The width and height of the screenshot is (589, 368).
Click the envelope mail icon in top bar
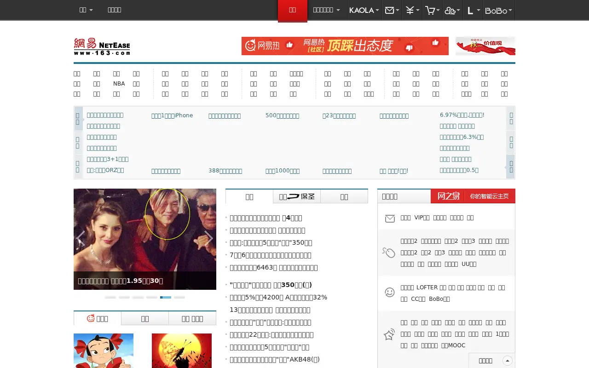(390, 10)
